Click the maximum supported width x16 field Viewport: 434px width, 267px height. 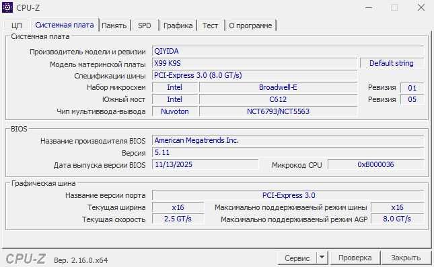coord(397,207)
